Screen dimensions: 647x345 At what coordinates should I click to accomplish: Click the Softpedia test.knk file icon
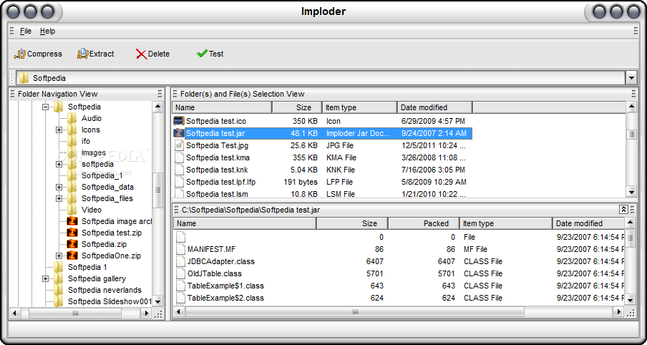(179, 170)
